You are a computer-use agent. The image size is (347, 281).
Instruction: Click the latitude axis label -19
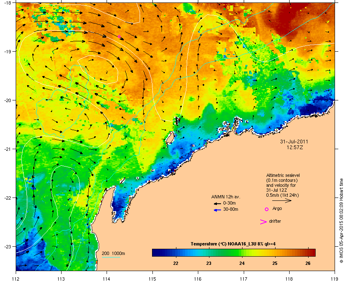(x=7, y=51)
